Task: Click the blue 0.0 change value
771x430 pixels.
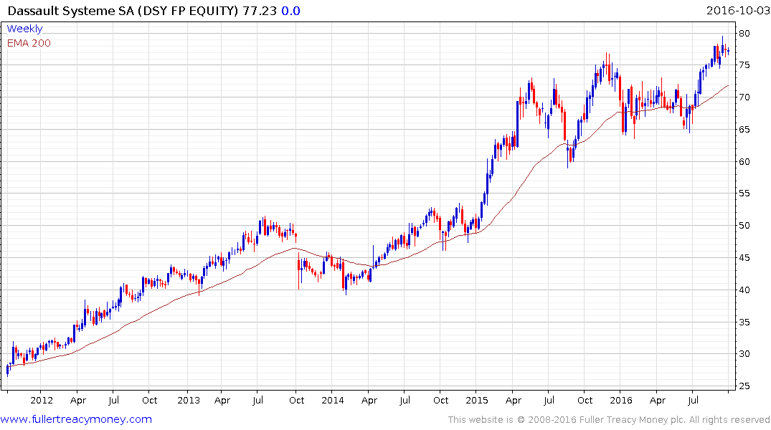Action: pyautogui.click(x=290, y=11)
